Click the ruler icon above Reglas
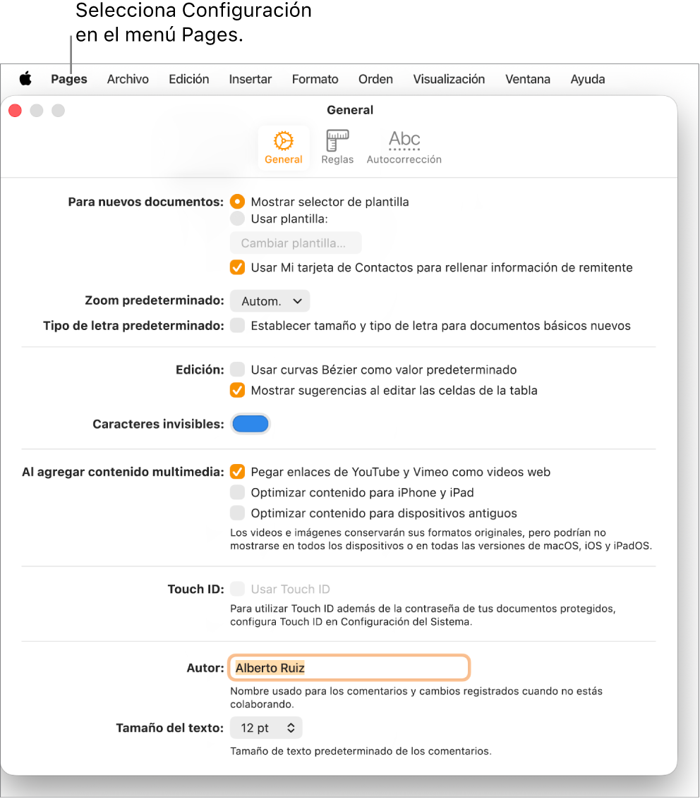 point(337,140)
